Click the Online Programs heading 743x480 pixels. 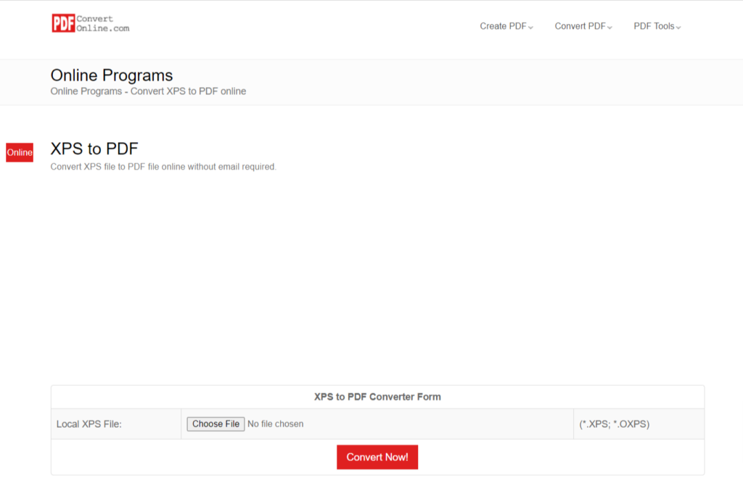(111, 75)
